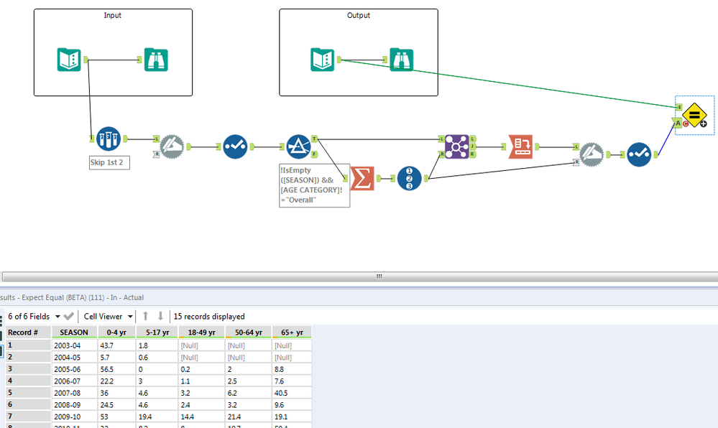Click the apply checkmark beside field selector
Image resolution: width=718 pixels, height=428 pixels.
(69, 316)
